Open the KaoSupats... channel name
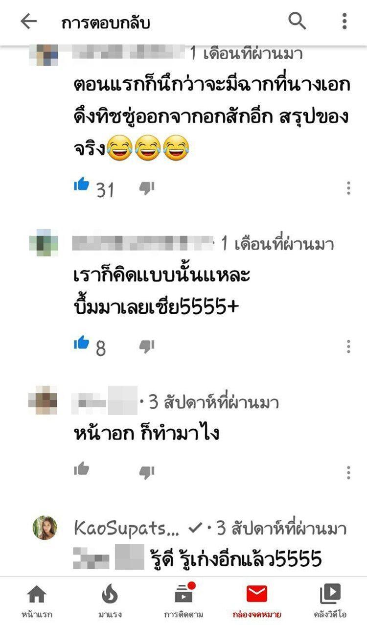The width and height of the screenshot is (367, 625). point(127,528)
